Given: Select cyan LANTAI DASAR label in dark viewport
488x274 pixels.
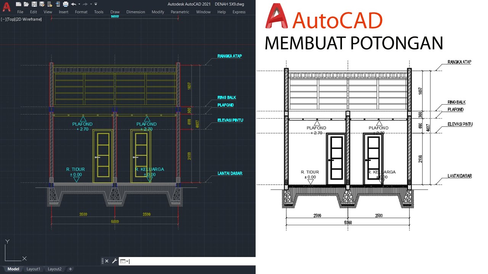Looking at the screenshot, I should pyautogui.click(x=230, y=173).
